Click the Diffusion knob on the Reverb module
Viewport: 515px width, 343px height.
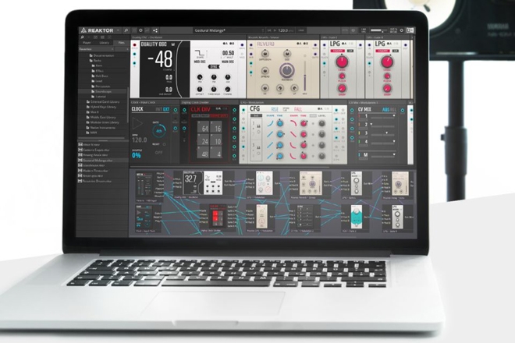click(x=265, y=54)
